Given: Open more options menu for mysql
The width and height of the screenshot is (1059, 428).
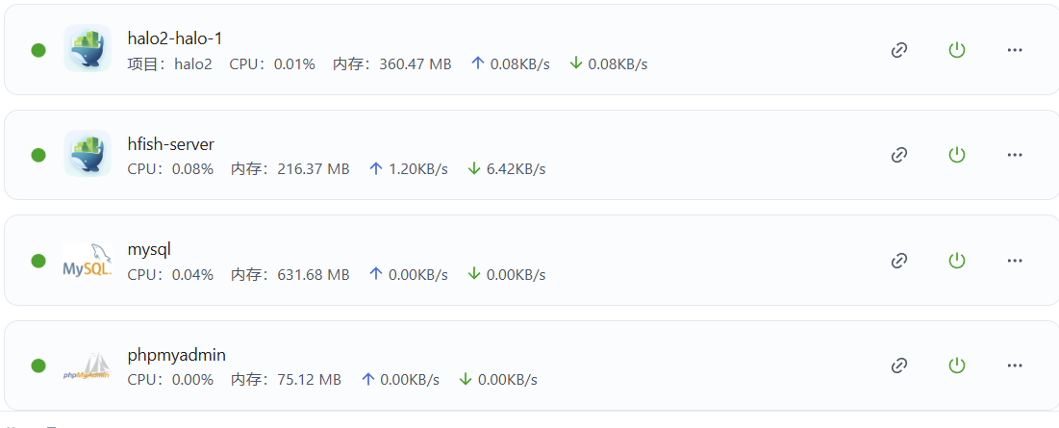Looking at the screenshot, I should pyautogui.click(x=1014, y=261).
